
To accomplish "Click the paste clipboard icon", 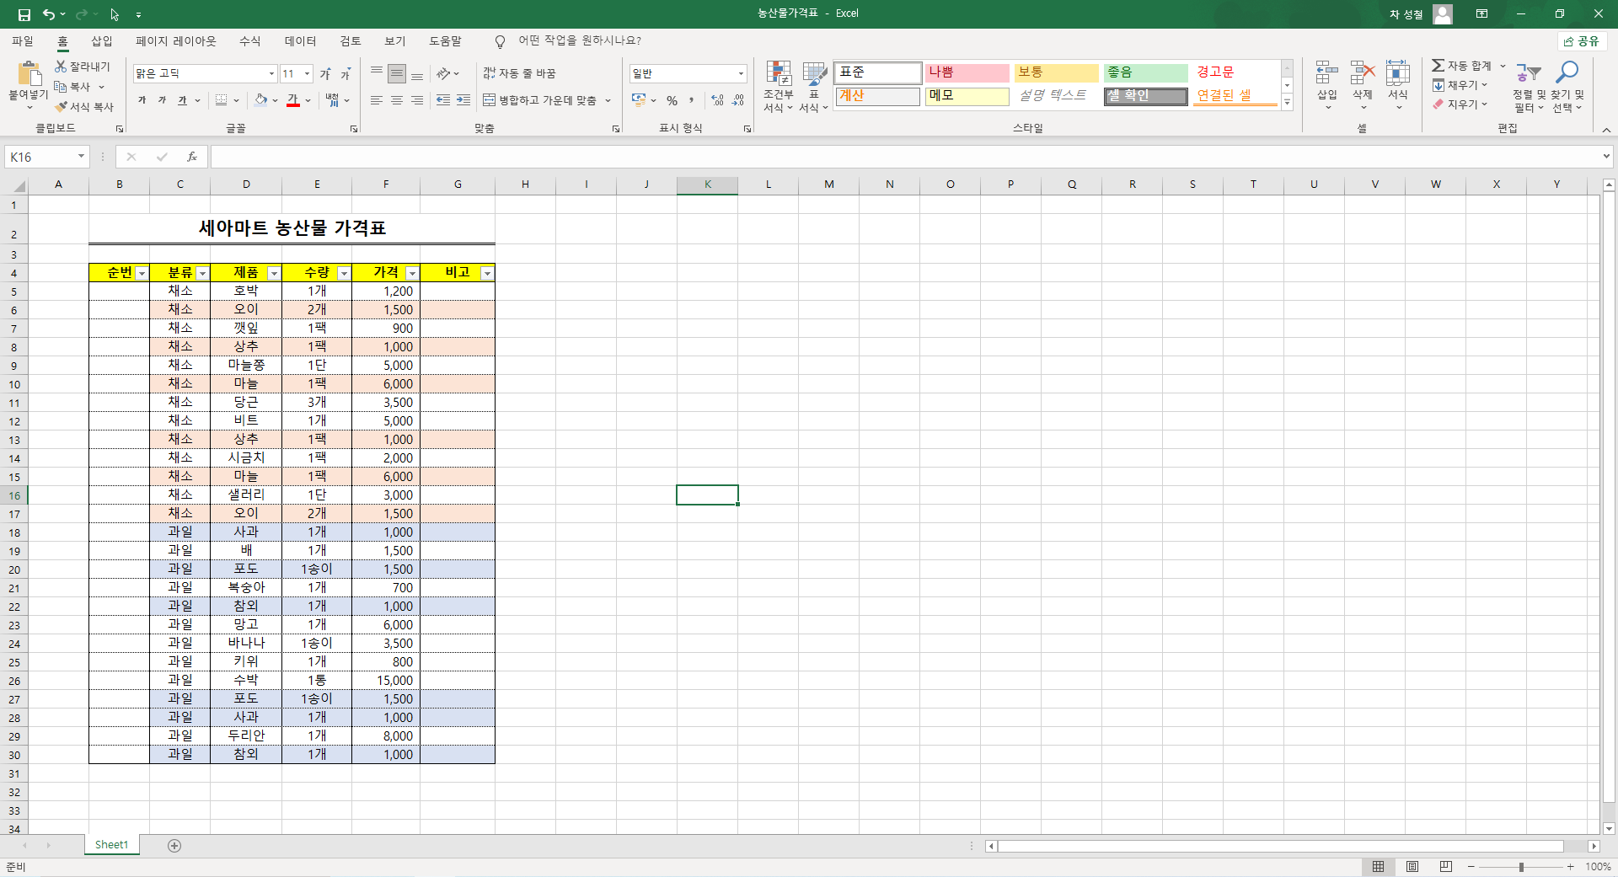I will [29, 74].
